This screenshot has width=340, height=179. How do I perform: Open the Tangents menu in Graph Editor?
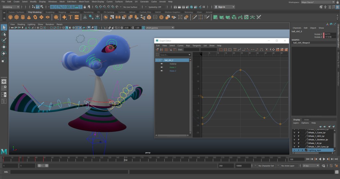point(197,45)
